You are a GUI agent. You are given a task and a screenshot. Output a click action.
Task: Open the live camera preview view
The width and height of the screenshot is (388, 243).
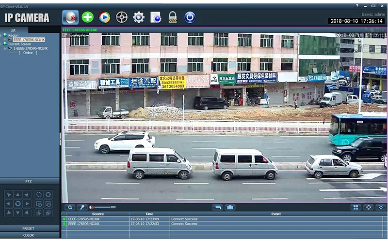tap(70, 17)
